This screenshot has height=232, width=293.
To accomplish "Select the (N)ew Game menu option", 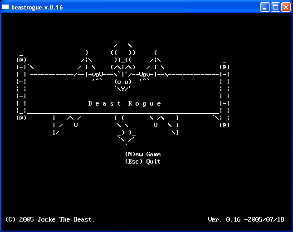I will click(143, 154).
